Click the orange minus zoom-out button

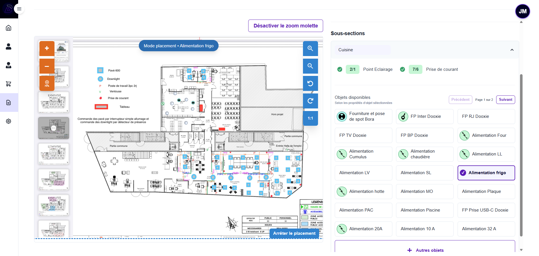[47, 66]
